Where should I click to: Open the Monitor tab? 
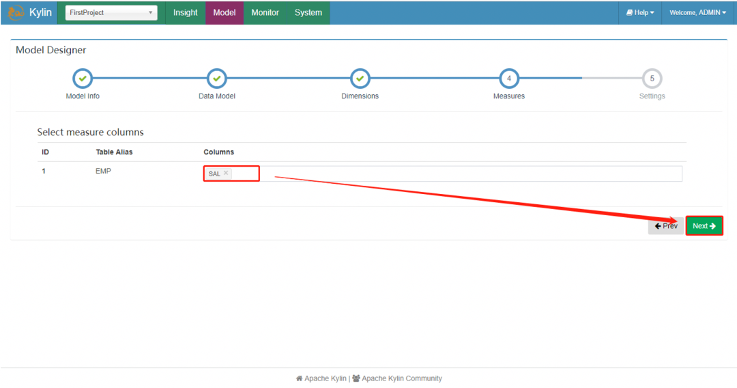click(265, 13)
